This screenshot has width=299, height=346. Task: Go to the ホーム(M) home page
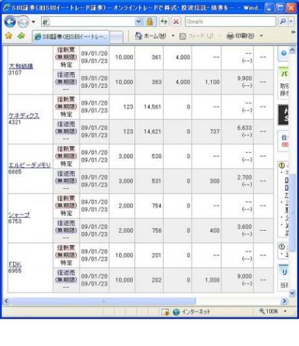coord(151,36)
